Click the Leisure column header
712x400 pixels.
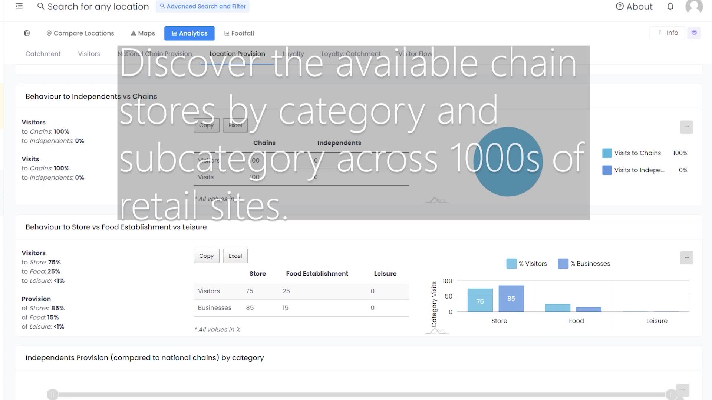pos(385,274)
